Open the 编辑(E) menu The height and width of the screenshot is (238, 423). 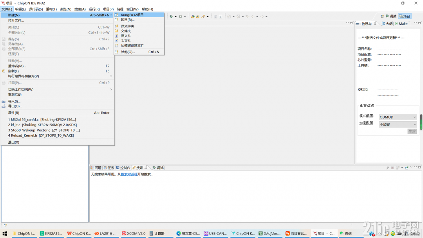point(20,9)
